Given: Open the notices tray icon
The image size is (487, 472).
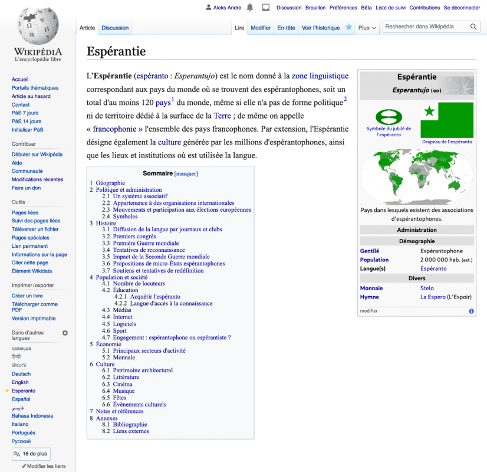Looking at the screenshot, I should (x=265, y=8).
